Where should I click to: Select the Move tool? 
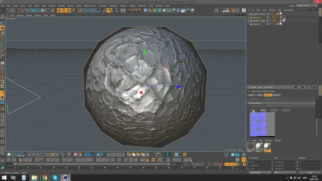click(29, 10)
